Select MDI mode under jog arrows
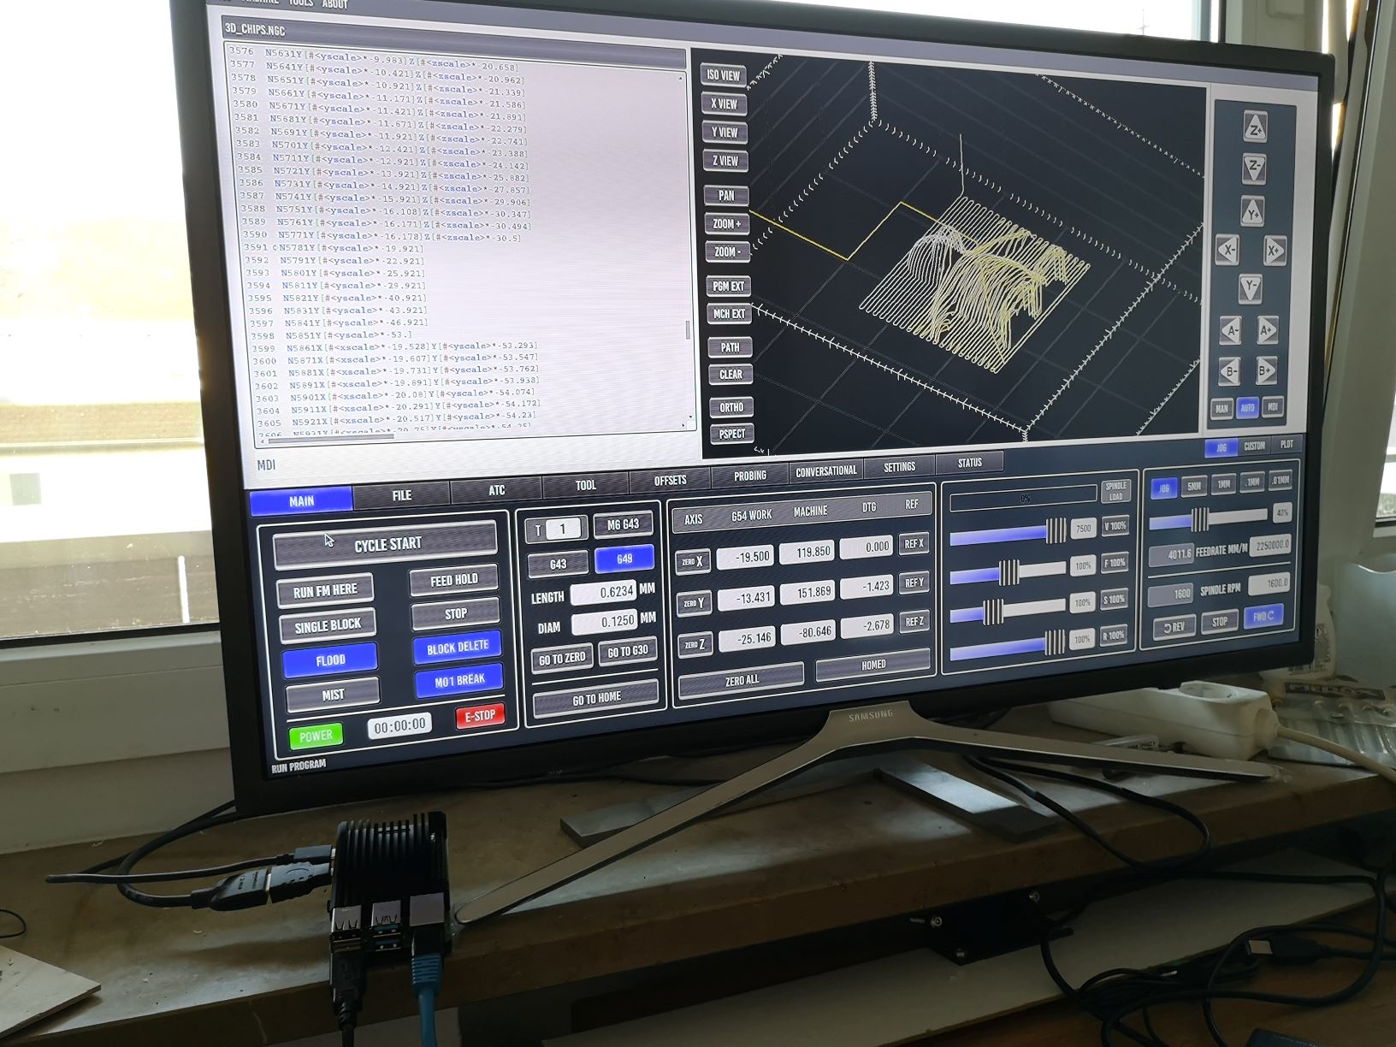 1272,407
